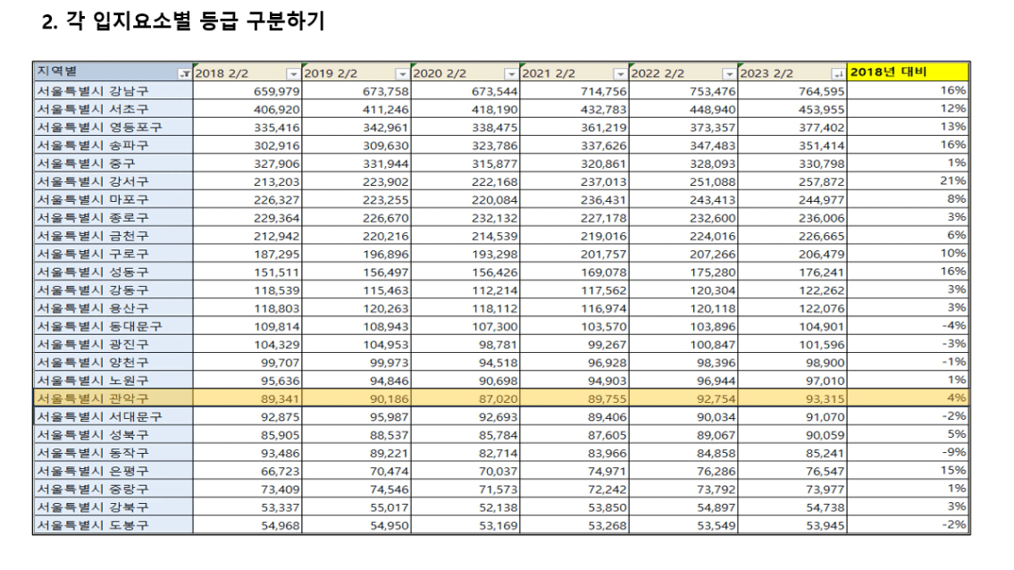Click the 21% value in 강서구 row
Viewport: 1014px width, 570px height.
coord(954,180)
